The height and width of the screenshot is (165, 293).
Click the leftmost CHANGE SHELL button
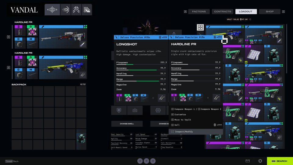click(127, 124)
